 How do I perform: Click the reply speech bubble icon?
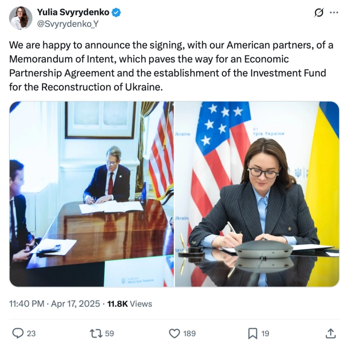pos(17,333)
